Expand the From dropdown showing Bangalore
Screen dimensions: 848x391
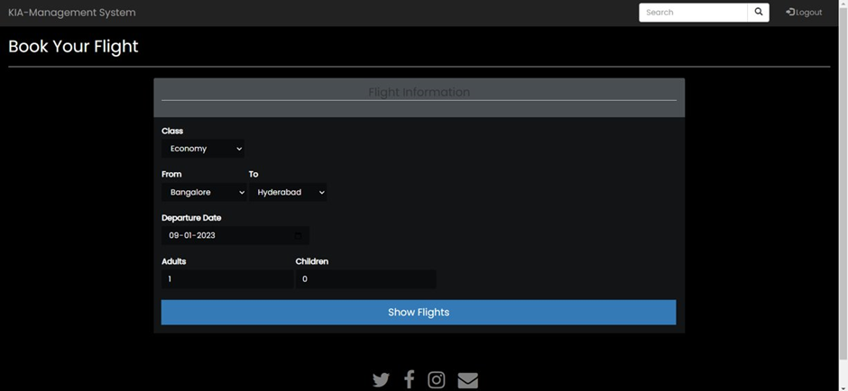coord(204,192)
